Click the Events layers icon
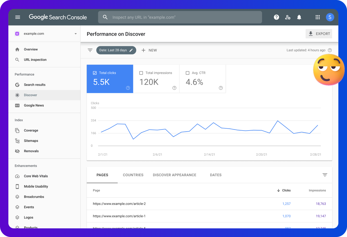The height and width of the screenshot is (237, 347). 17,207
